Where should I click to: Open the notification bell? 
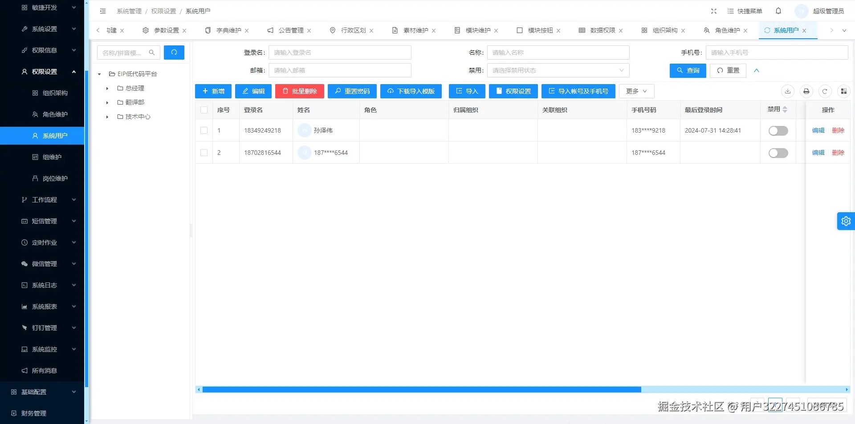(x=778, y=11)
